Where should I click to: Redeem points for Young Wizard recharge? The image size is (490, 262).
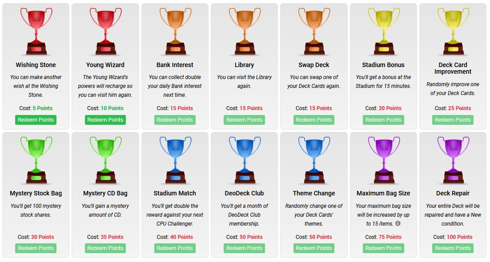[x=105, y=119]
